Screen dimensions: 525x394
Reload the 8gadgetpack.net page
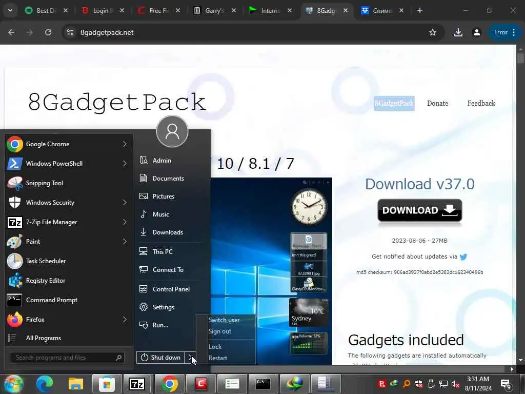[48, 32]
